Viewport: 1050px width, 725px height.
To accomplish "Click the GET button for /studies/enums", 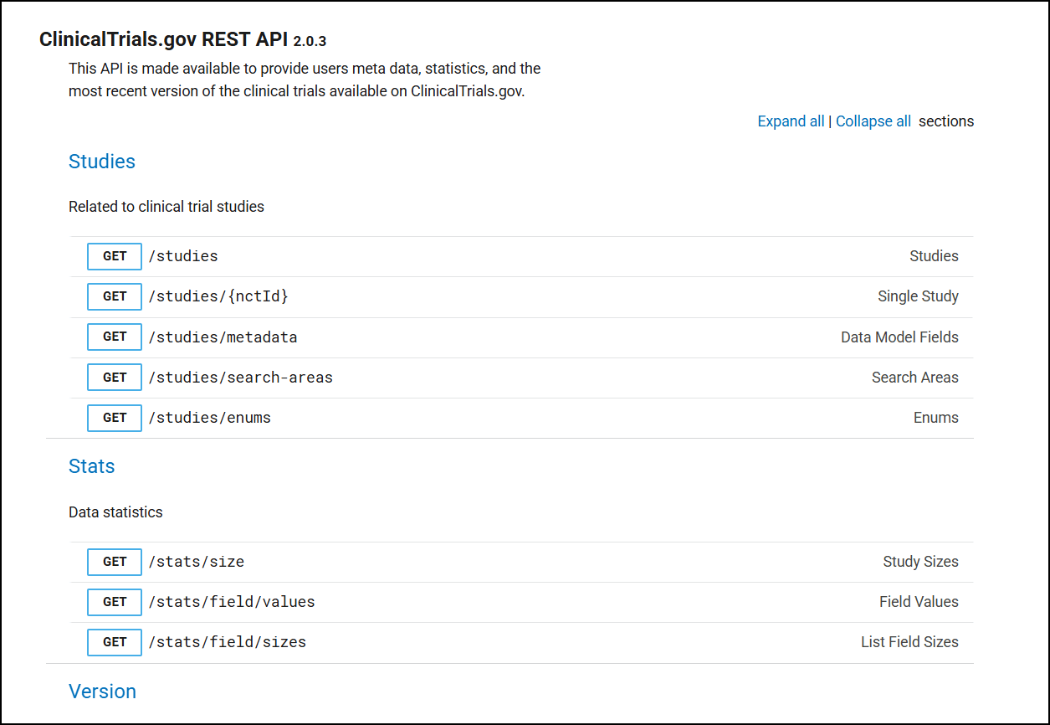I will click(x=115, y=418).
